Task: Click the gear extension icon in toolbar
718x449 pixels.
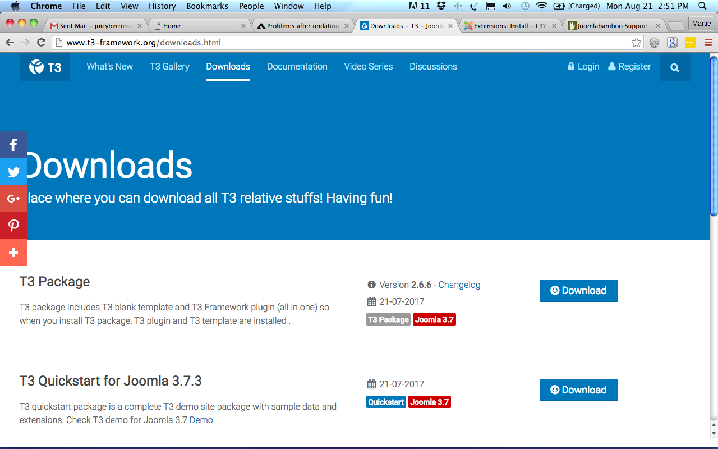Action: [654, 43]
